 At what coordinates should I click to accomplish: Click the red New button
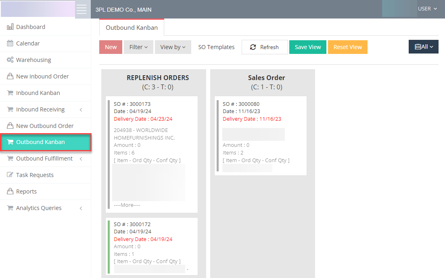[111, 47]
